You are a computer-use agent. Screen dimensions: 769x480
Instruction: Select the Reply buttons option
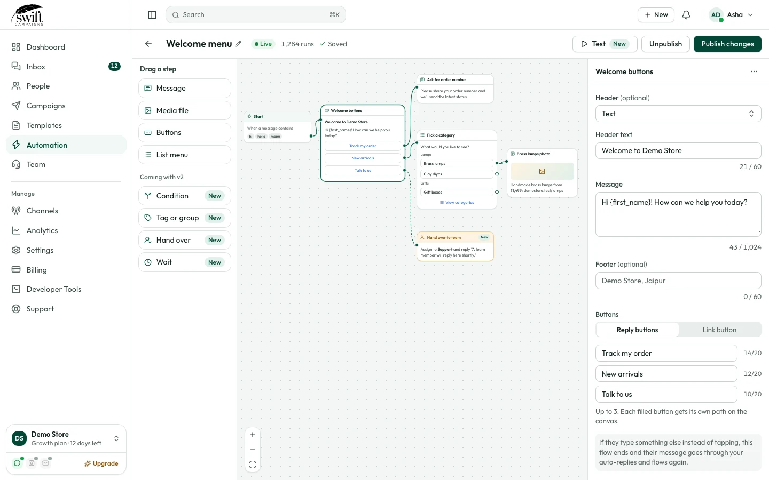(x=637, y=330)
